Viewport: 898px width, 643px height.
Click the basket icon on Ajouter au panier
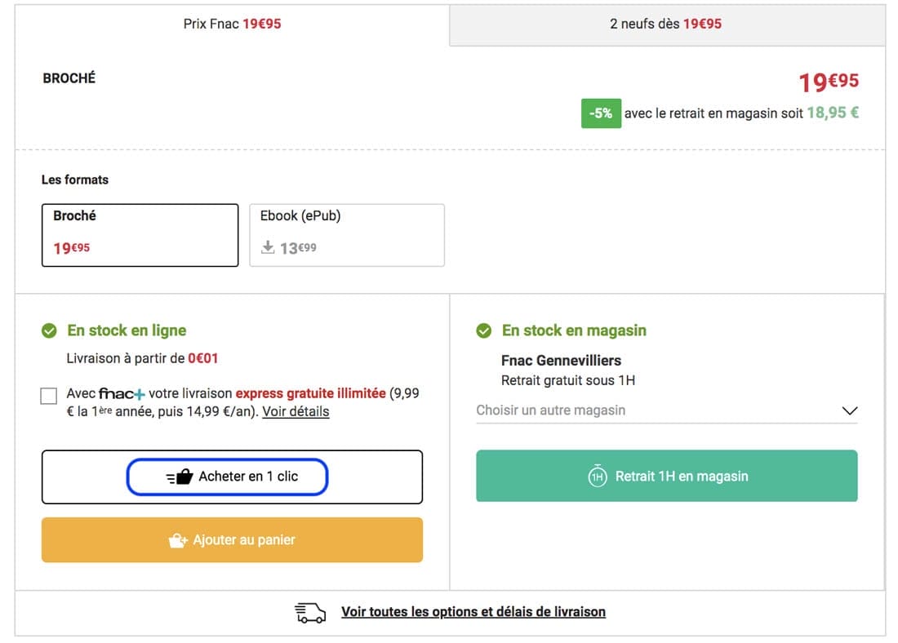pos(177,540)
